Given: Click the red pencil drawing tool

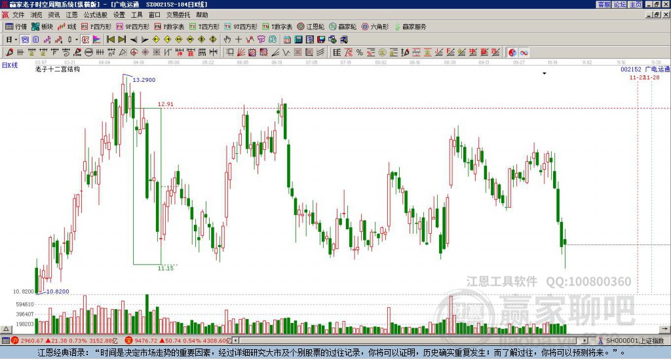Looking at the screenshot, I should [x=9, y=52].
